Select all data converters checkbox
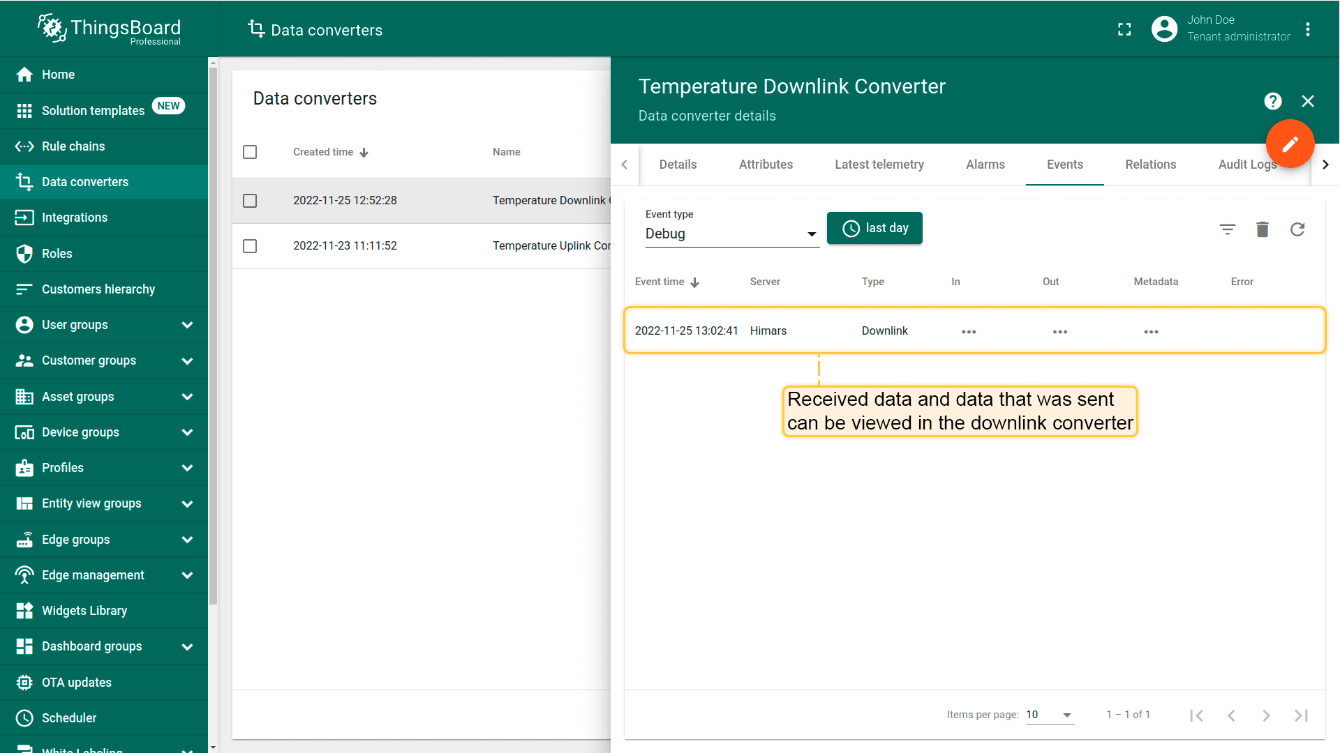1340x753 pixels. pos(250,152)
